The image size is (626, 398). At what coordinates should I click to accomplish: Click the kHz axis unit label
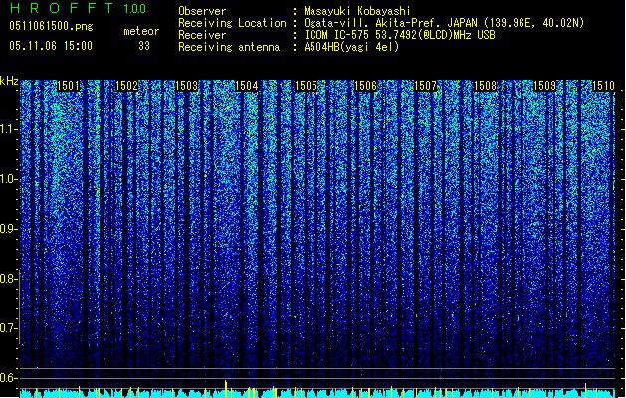9,81
